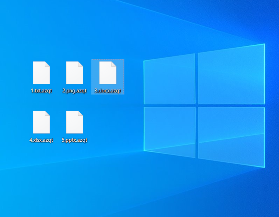Select the 4.xlsx.azqt file icon
Image resolution: width=279 pixels, height=217 pixels.
tap(41, 122)
